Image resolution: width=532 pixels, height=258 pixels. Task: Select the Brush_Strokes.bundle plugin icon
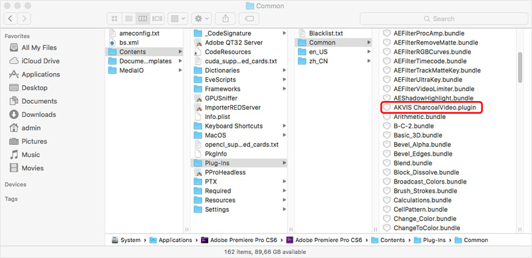pyautogui.click(x=386, y=191)
